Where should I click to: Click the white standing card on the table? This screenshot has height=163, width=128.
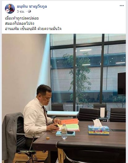pyautogui.click(x=103, y=113)
